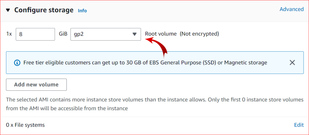Click the Configure storage heading text
Image resolution: width=309 pixels, height=135 pixels.
pyautogui.click(x=44, y=10)
